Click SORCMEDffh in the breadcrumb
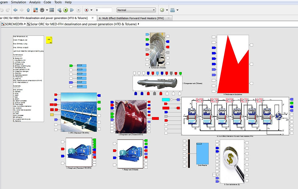This screenshot has width=298, height=189. 14,24
